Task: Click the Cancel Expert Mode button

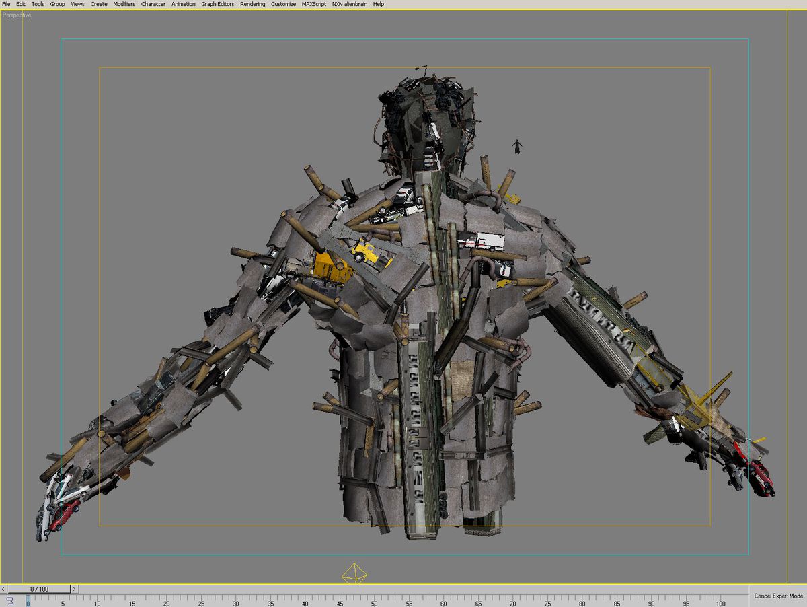Action: point(779,596)
